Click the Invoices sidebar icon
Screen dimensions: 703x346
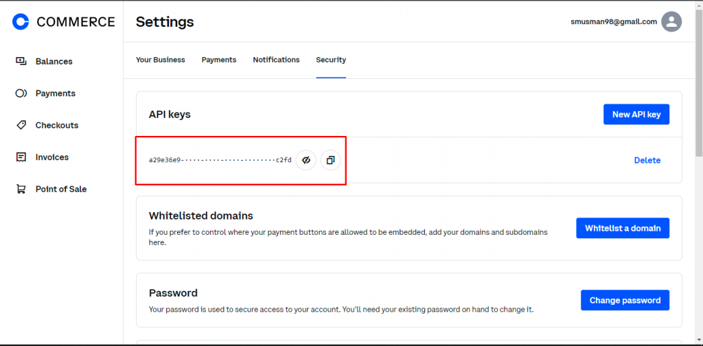[x=21, y=157]
